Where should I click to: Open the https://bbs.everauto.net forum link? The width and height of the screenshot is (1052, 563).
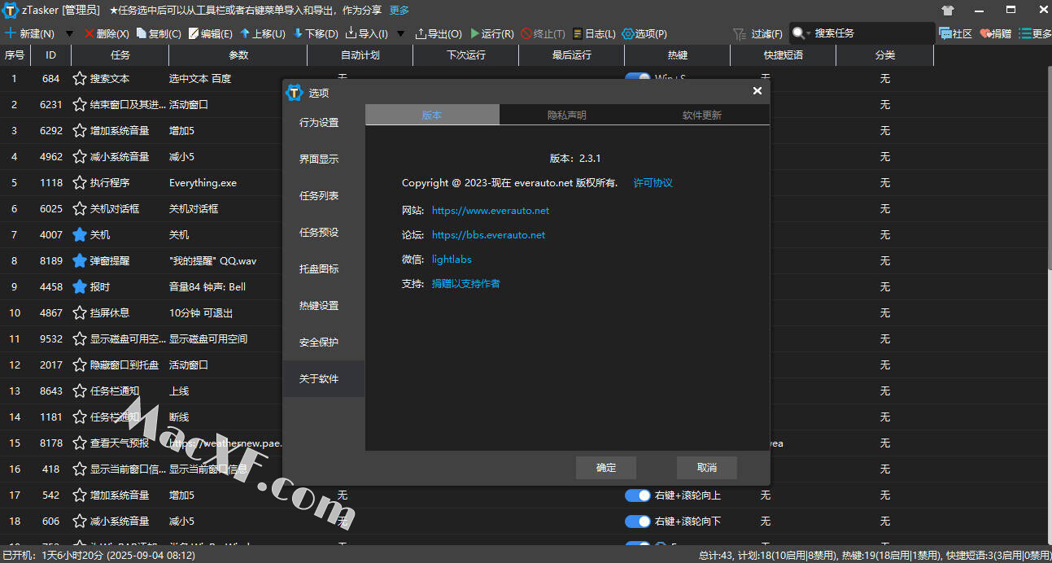pos(488,235)
